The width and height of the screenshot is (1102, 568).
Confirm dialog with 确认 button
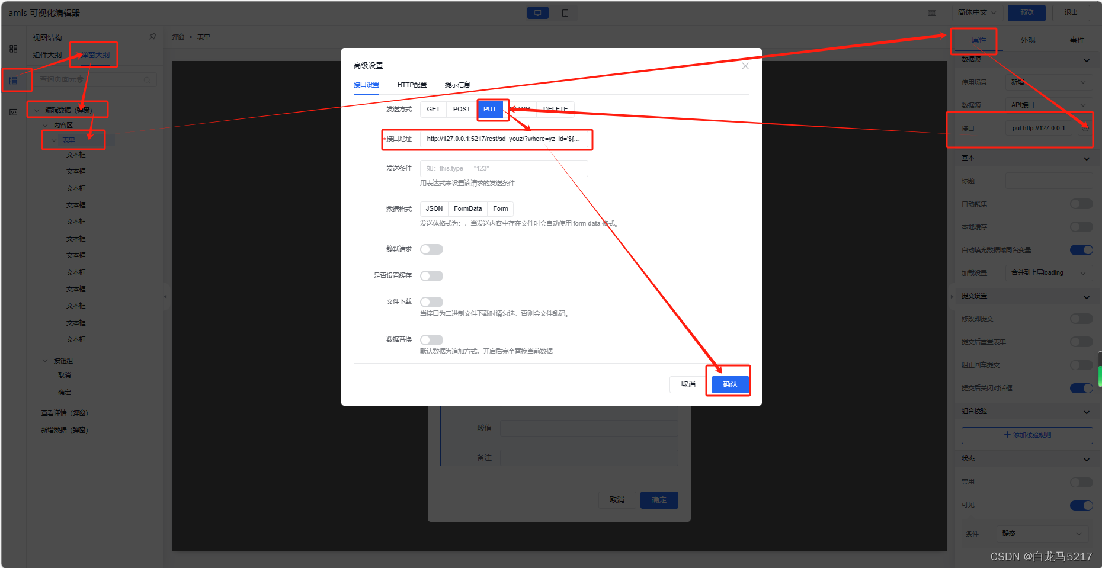[x=731, y=384]
